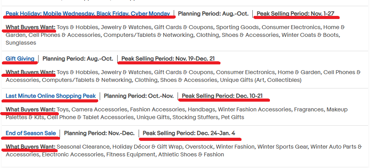Click Peak Selling Period: Dec. 24-Jan. 4
This screenshot has width=370, height=168.
pyautogui.click(x=189, y=133)
